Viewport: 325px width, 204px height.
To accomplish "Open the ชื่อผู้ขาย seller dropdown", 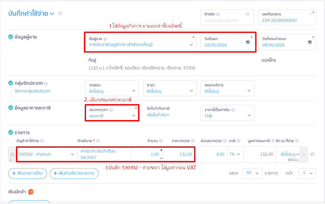I will (x=140, y=42).
